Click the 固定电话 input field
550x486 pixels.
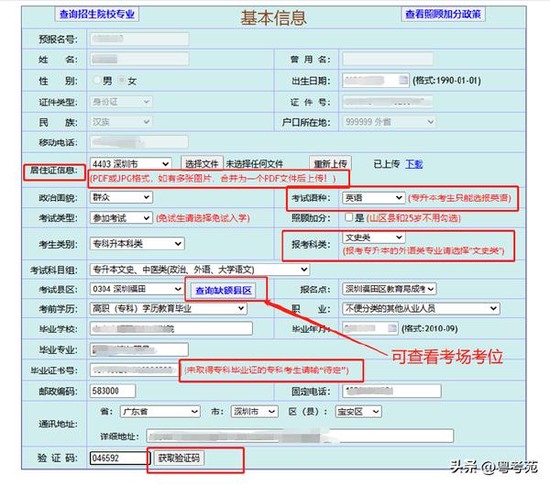point(391,391)
